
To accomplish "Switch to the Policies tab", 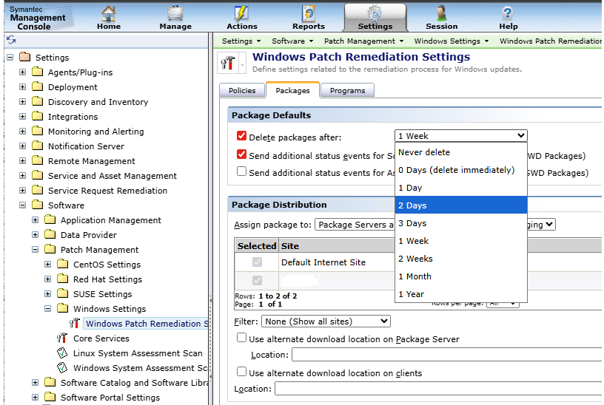I will point(242,90).
